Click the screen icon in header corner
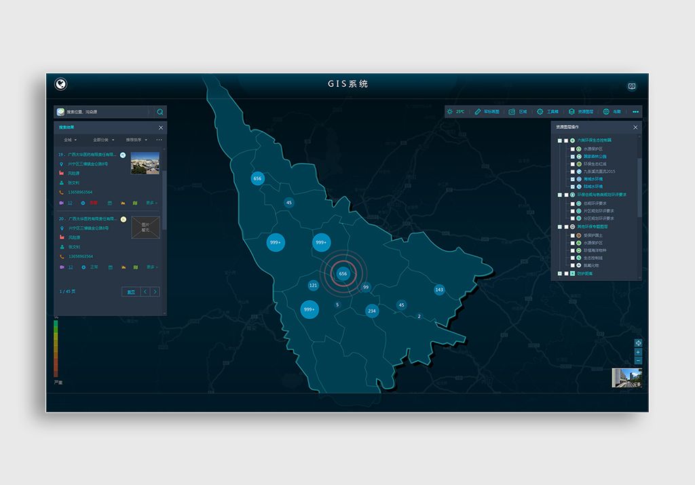Screen dimensions: 695x485 click(x=632, y=86)
